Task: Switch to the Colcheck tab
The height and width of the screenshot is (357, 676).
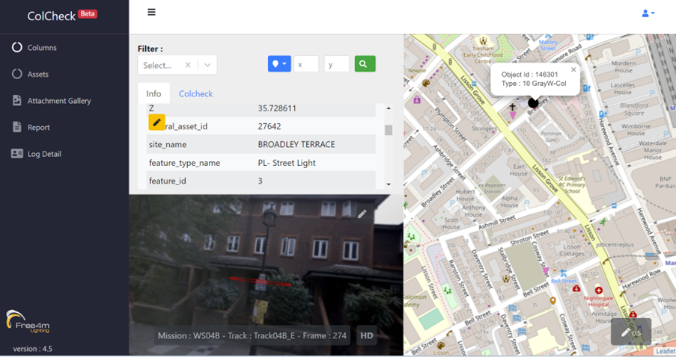Action: tap(195, 94)
